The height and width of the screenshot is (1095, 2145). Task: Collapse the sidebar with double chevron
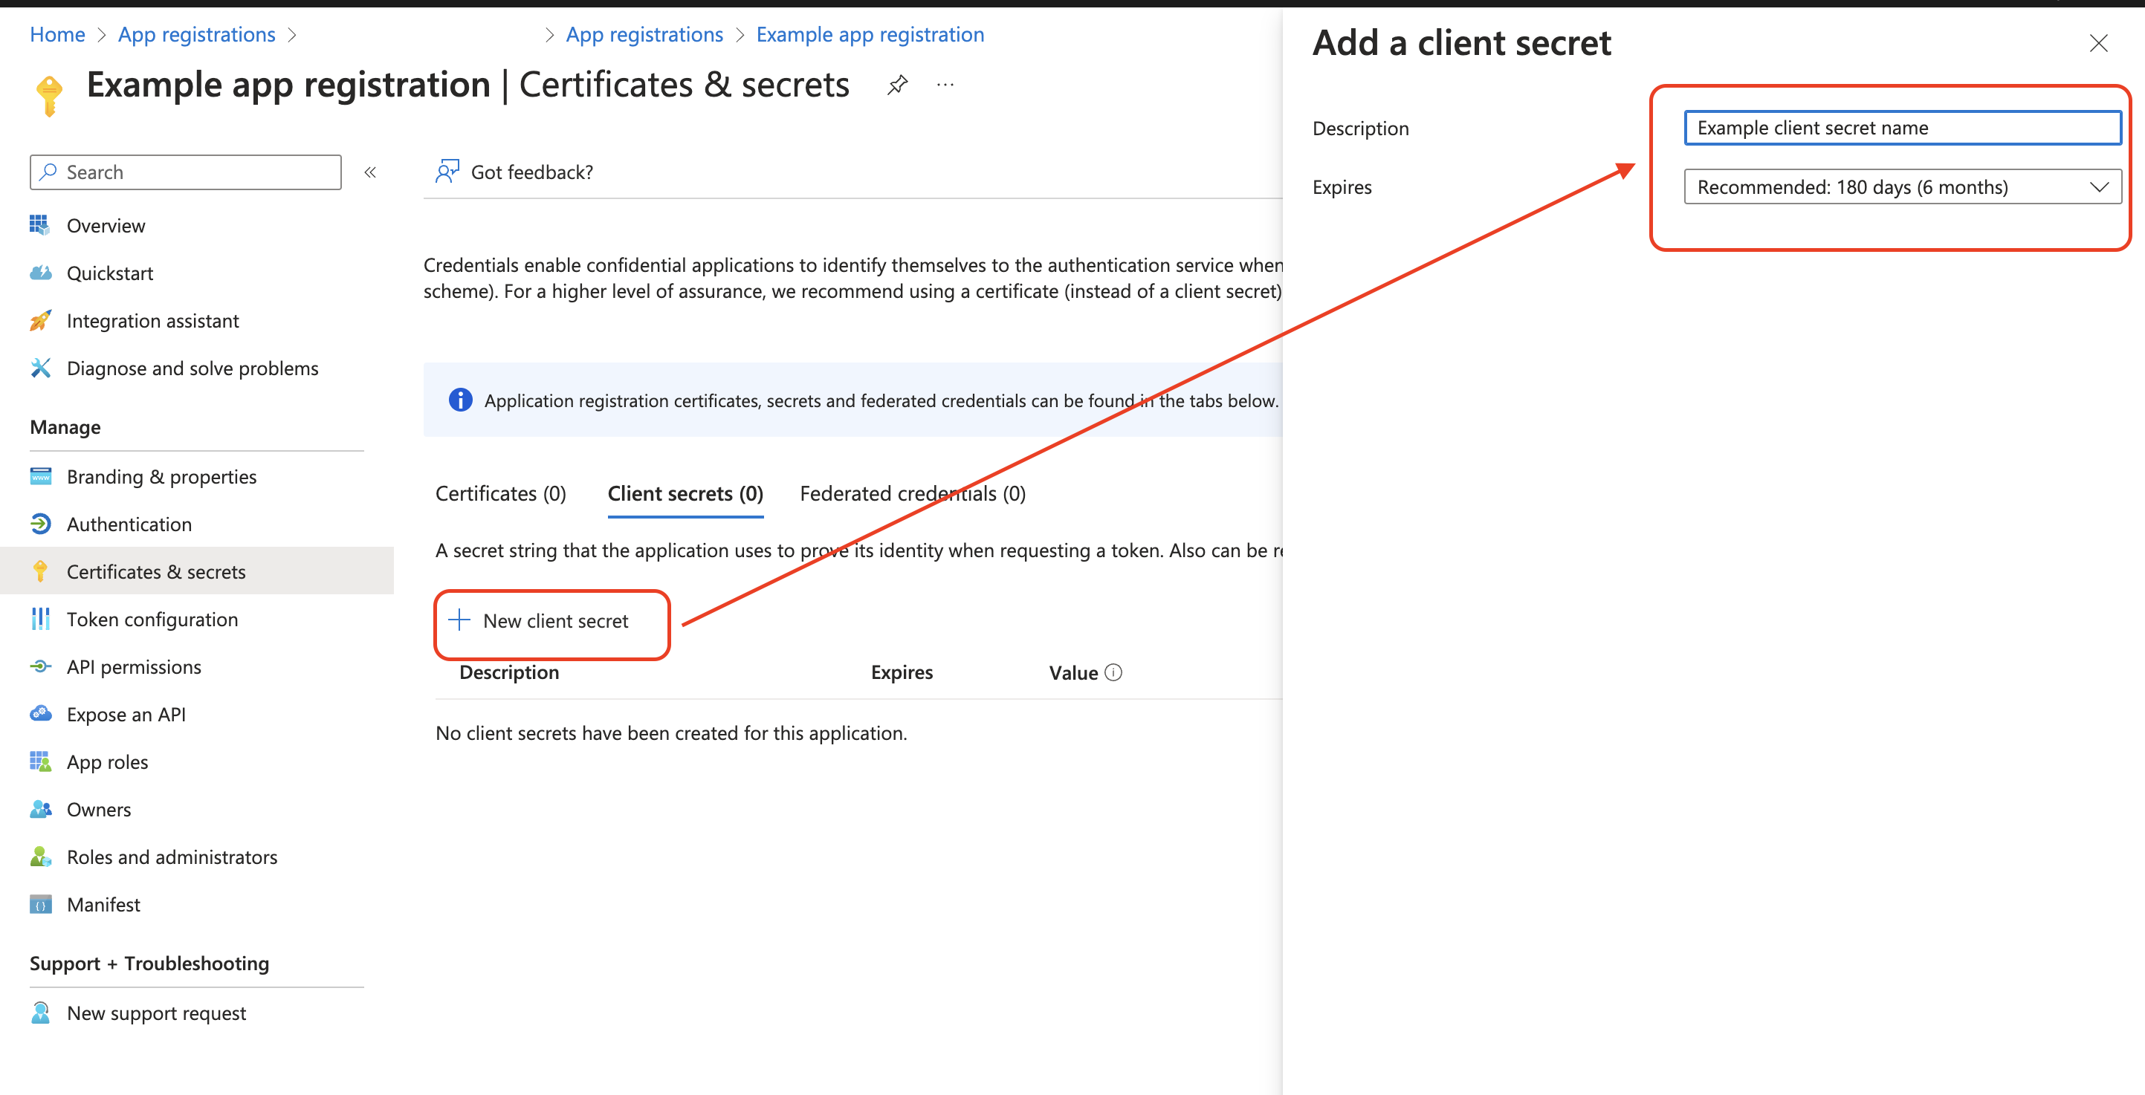pyautogui.click(x=371, y=172)
